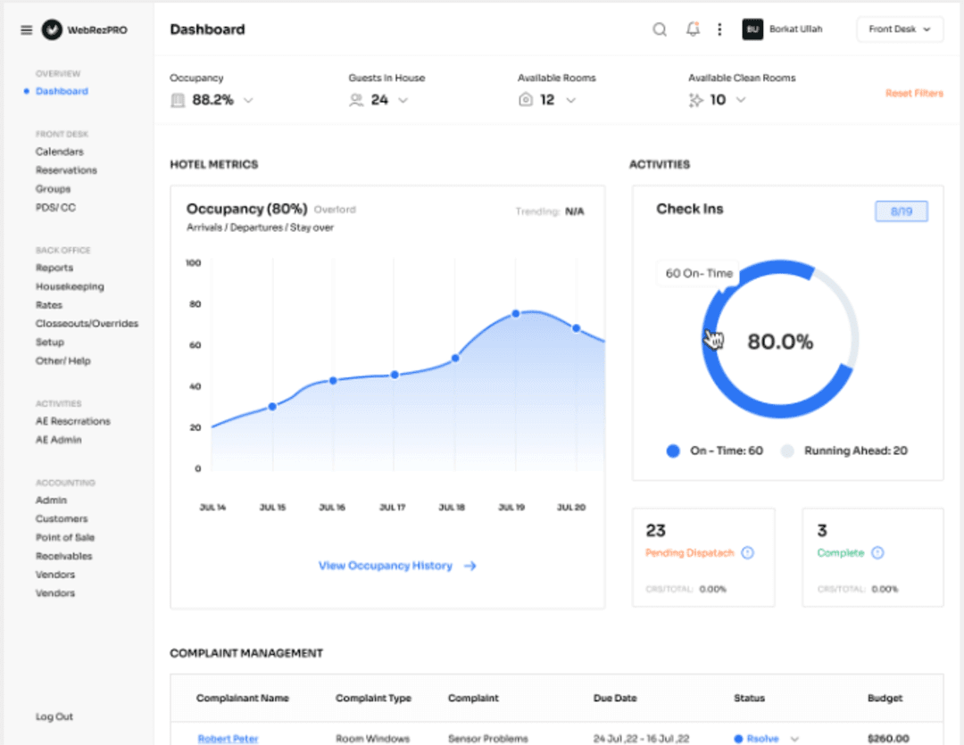This screenshot has width=964, height=745.
Task: Click the Reset Filters link
Action: pos(914,93)
